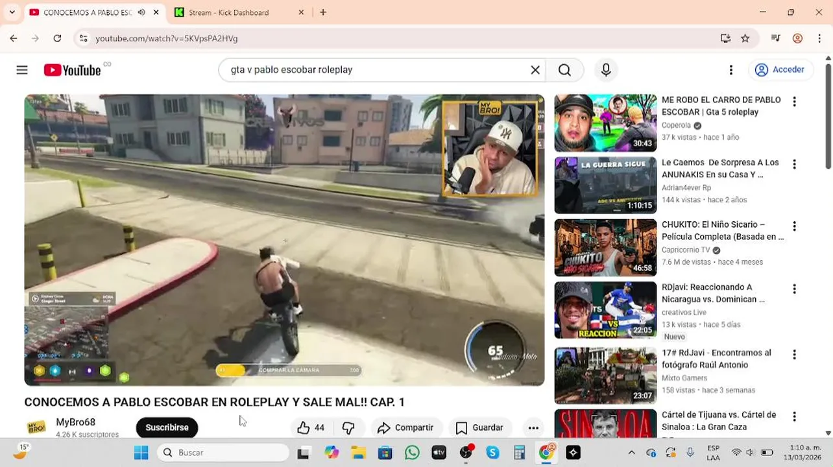The width and height of the screenshot is (833, 467).
Task: Open options for Cártel de Tijuana video
Action: coord(794,416)
